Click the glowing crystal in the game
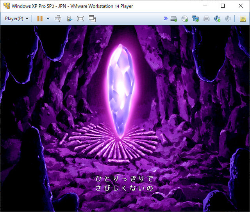250x212 pixels. [121, 91]
